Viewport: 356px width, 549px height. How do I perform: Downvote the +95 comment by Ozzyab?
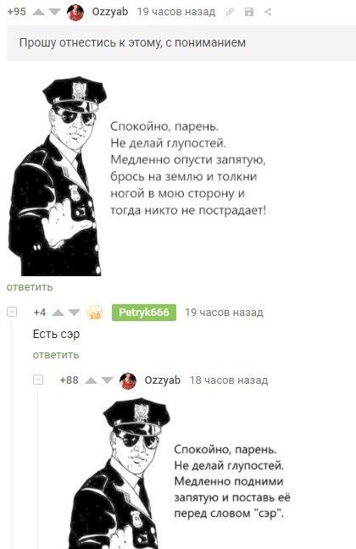pyautogui.click(x=54, y=12)
